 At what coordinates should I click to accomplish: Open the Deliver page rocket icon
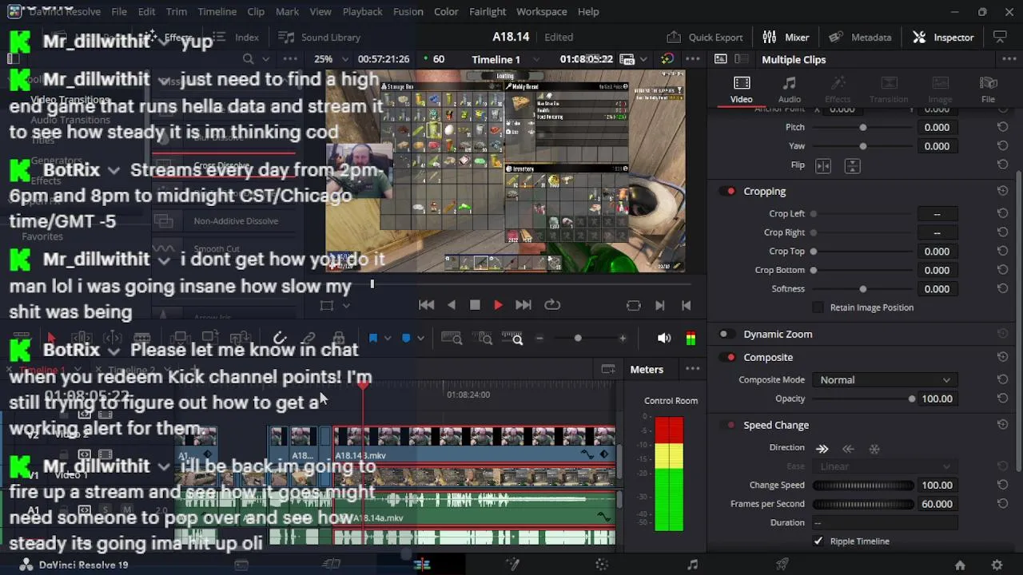(782, 565)
